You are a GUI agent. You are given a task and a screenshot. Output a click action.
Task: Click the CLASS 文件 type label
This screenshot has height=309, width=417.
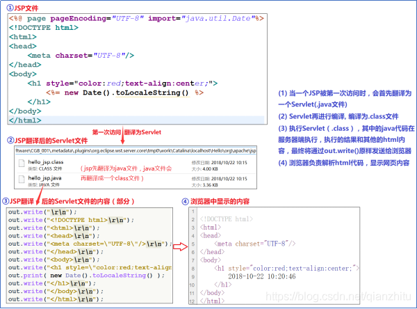point(45,168)
